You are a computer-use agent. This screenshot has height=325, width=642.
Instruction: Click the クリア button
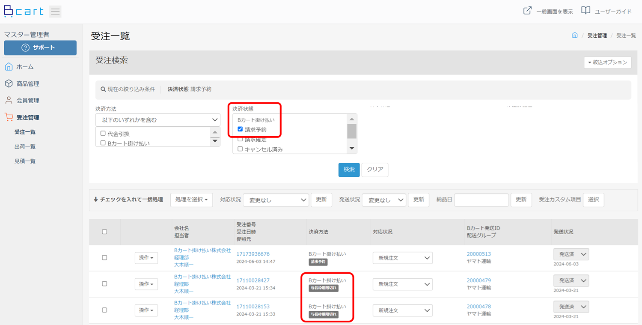(375, 170)
